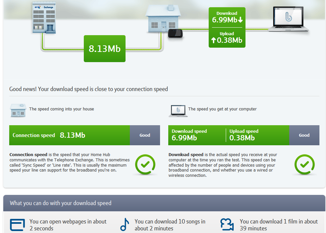Click the Good badge beside Upload speed
326x233 pixels.
(x=304, y=135)
